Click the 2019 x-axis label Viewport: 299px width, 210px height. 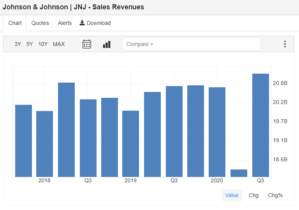(x=131, y=180)
